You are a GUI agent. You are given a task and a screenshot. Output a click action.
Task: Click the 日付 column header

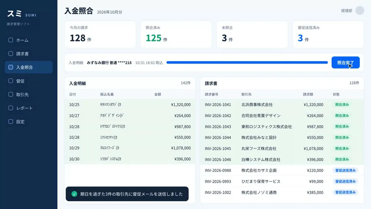point(72,94)
